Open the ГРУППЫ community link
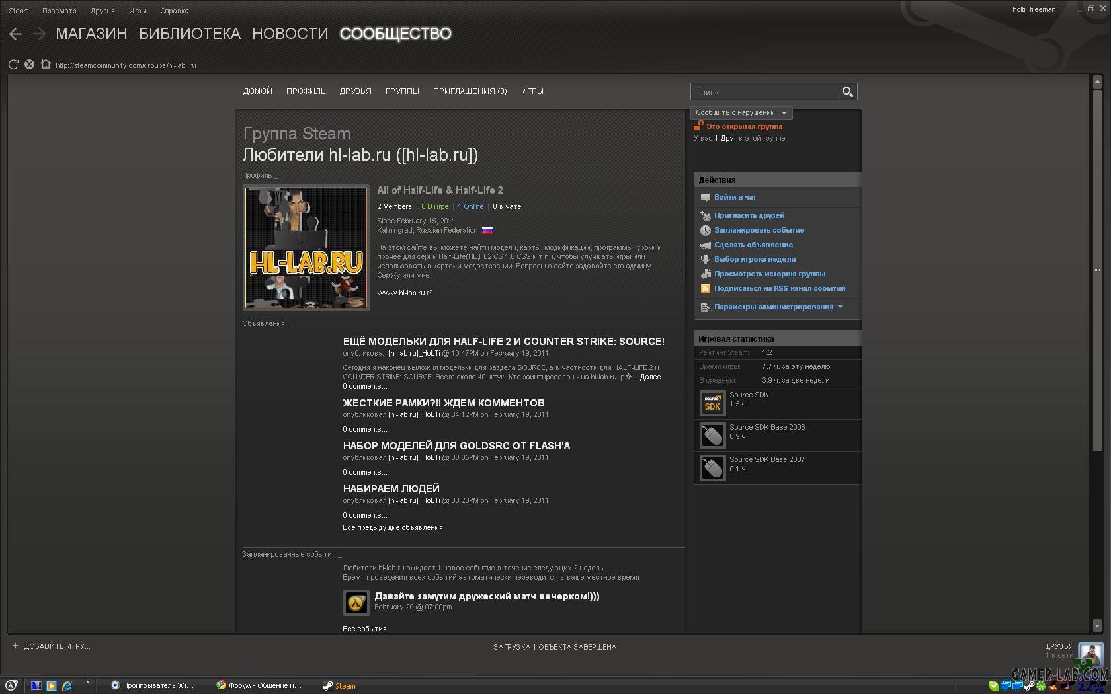The image size is (1111, 694). point(402,91)
